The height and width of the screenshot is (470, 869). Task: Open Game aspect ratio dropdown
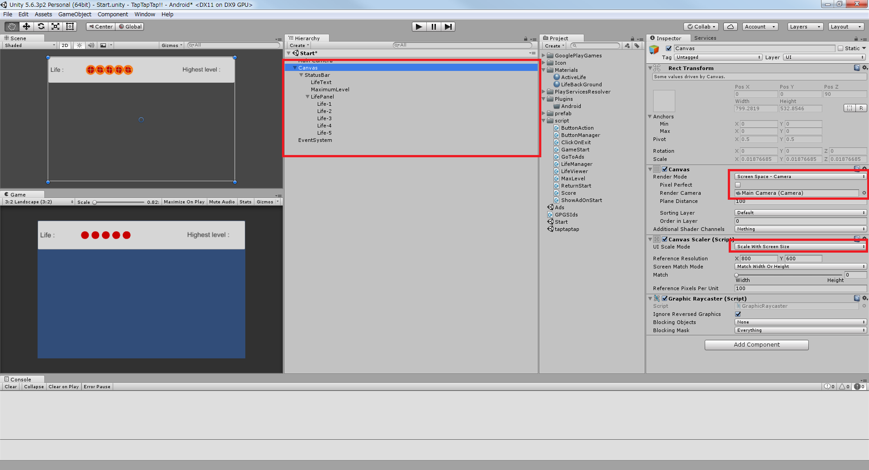coord(39,202)
